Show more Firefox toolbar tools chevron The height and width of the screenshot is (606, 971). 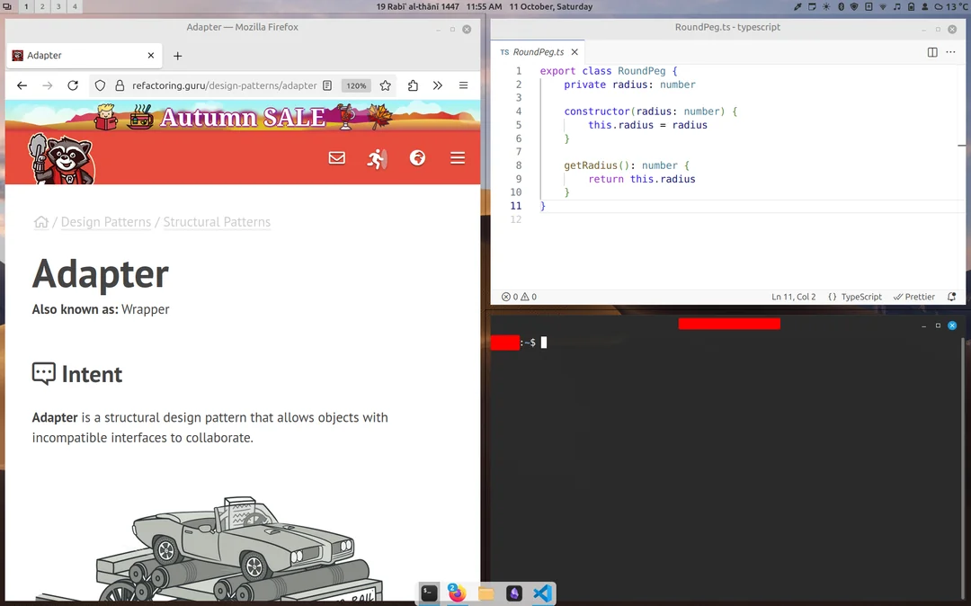(x=438, y=85)
